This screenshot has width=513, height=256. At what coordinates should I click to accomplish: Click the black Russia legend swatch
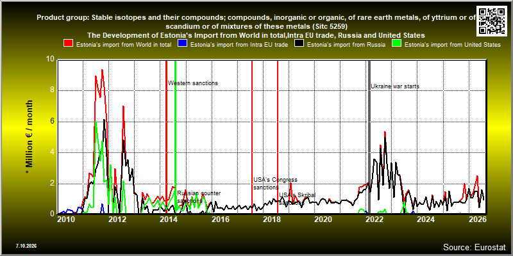(299, 43)
